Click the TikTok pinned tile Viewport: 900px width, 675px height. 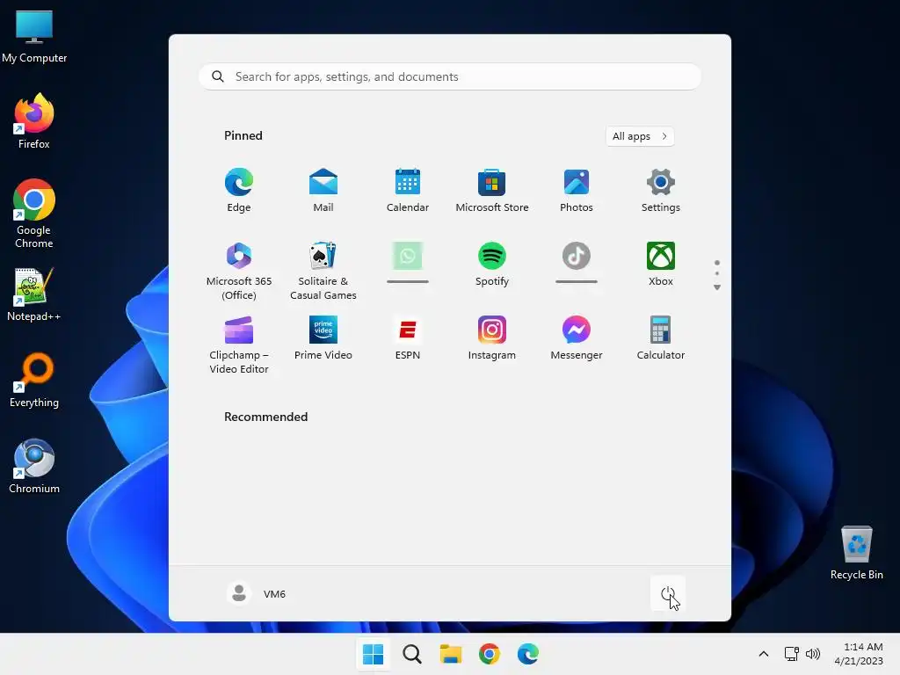coord(577,263)
